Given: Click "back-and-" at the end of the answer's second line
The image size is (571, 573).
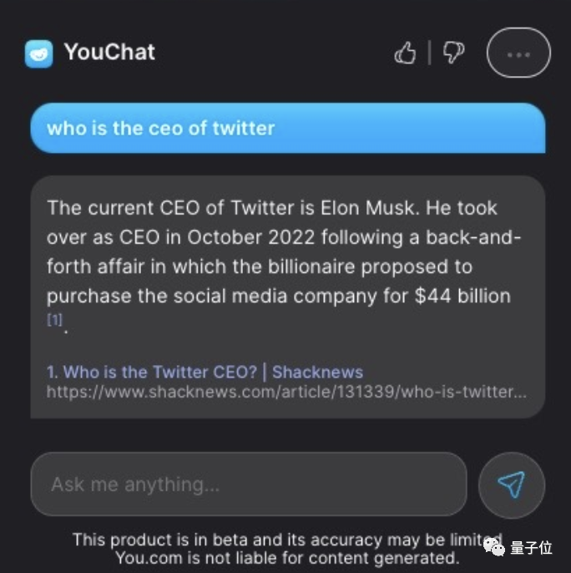Looking at the screenshot, I should tap(473, 237).
